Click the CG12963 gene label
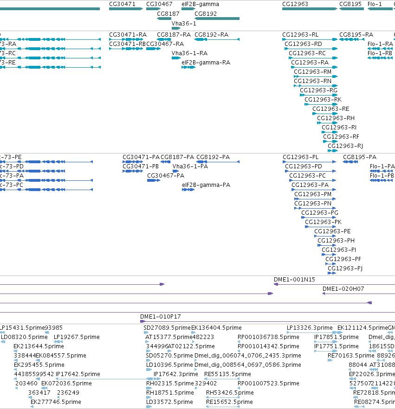Image resolution: width=395 pixels, height=409 pixels. coord(295,4)
